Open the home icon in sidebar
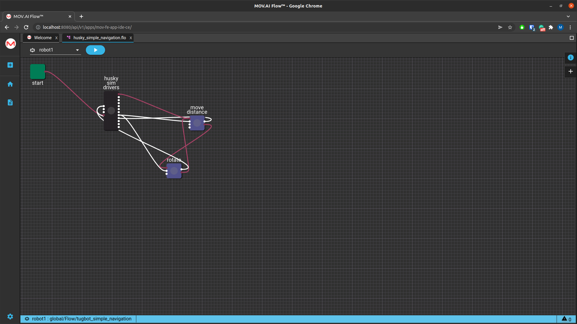This screenshot has width=577, height=324. (x=10, y=84)
